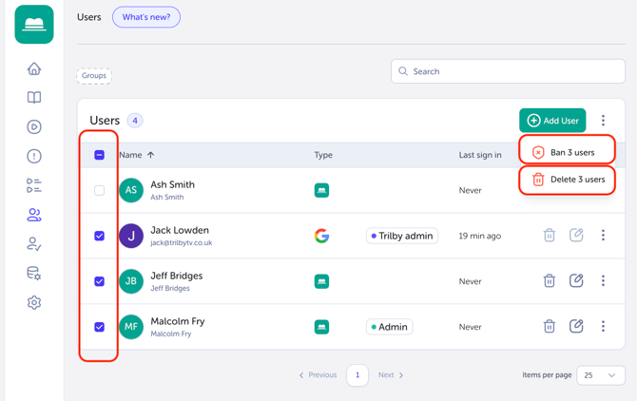The image size is (637, 401).
Task: Select Ban 3 users menu option
Action: [567, 153]
